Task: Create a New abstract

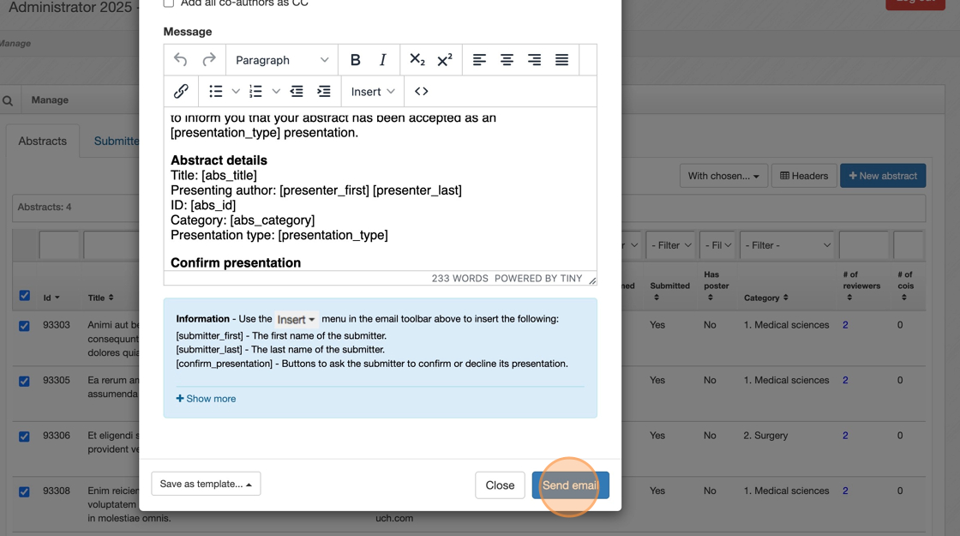Action: (x=882, y=176)
